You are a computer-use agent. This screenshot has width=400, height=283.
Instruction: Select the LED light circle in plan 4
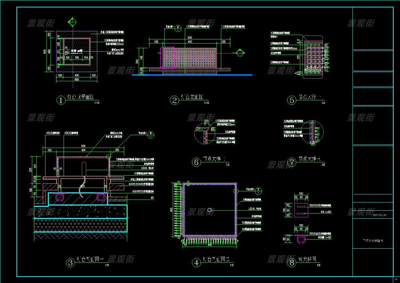(x=210, y=211)
